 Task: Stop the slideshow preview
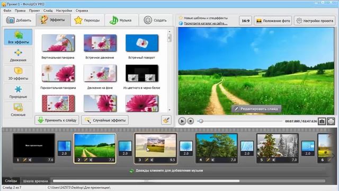click(190, 121)
